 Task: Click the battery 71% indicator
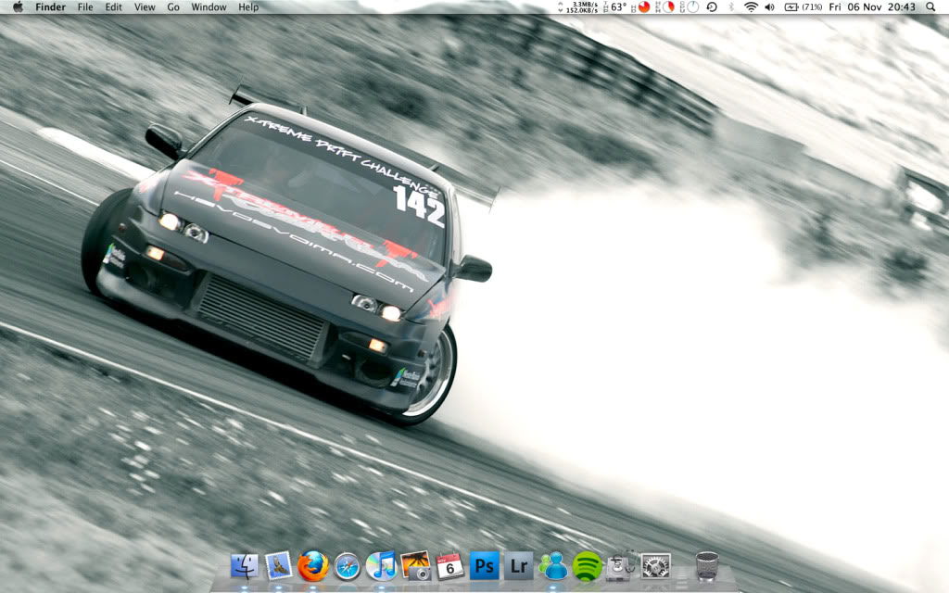pos(803,6)
